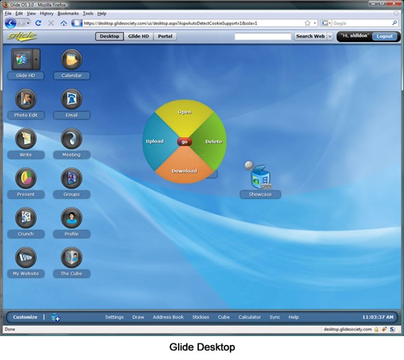Click the padlock icon in status bar
The image size is (404, 360).
click(376, 329)
